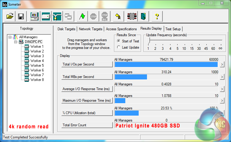
Task: Duplicate the selected worker
Action: [68, 16]
